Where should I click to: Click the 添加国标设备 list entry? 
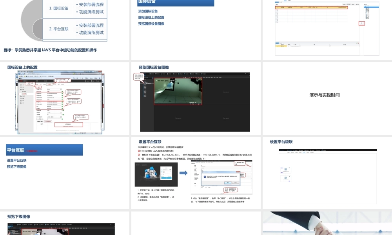tap(148, 11)
